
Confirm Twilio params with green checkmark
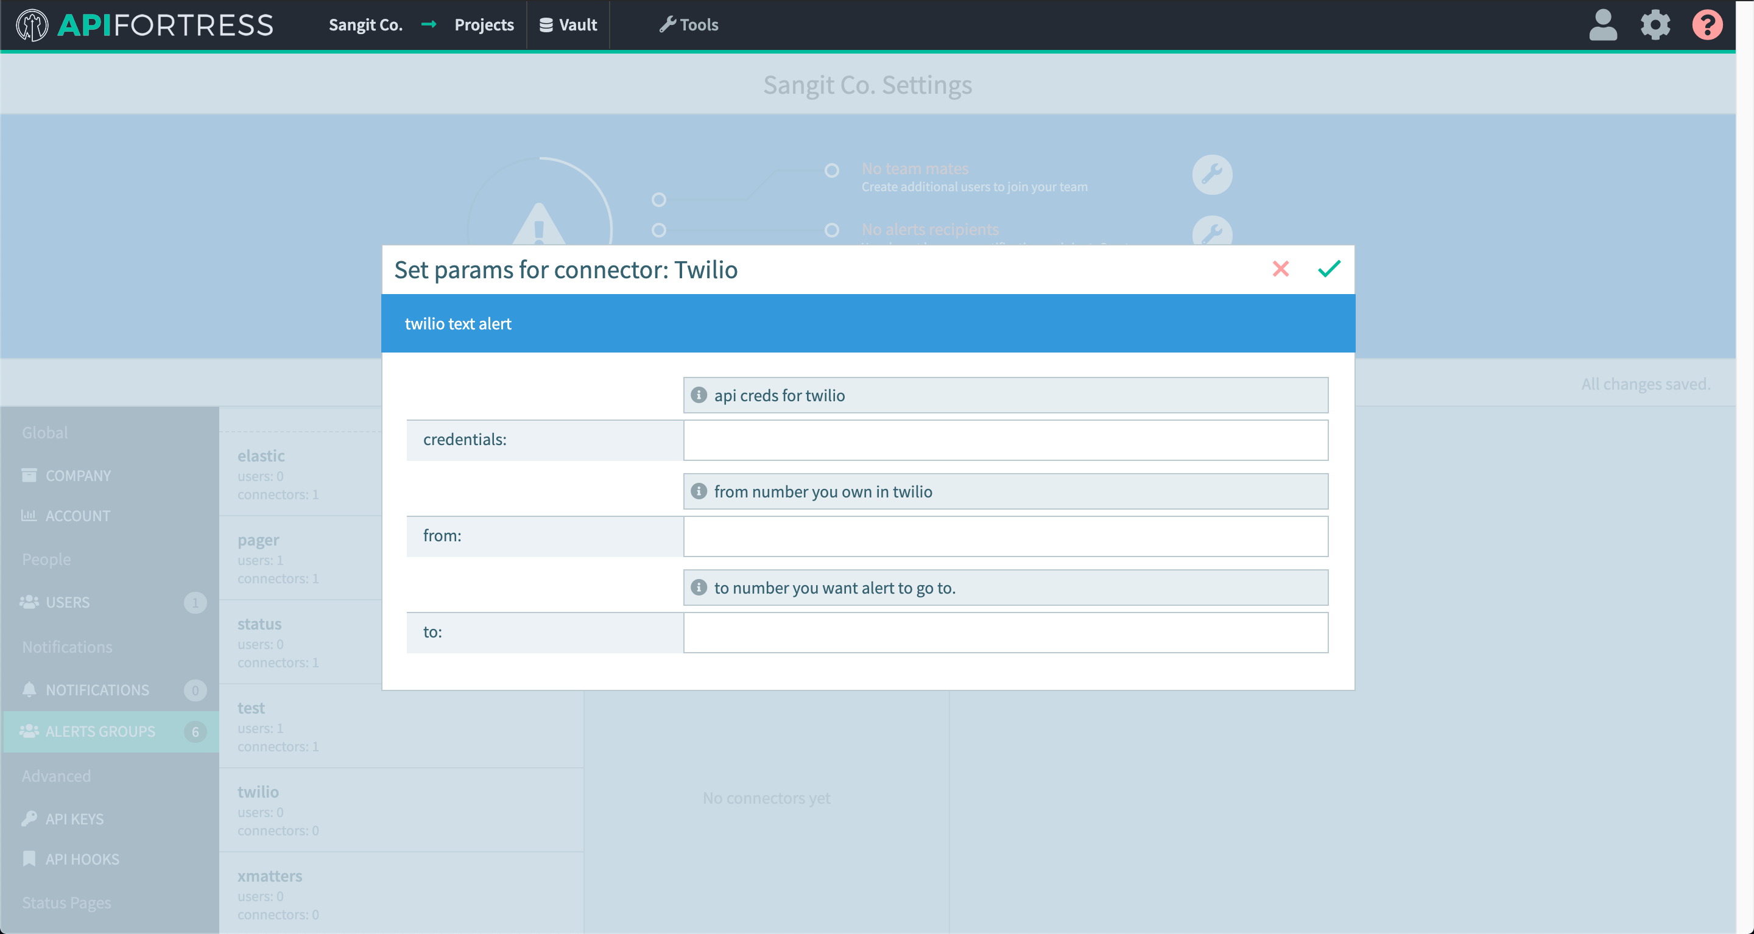pos(1328,269)
